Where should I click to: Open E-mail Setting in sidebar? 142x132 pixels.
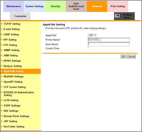pos(21,29)
